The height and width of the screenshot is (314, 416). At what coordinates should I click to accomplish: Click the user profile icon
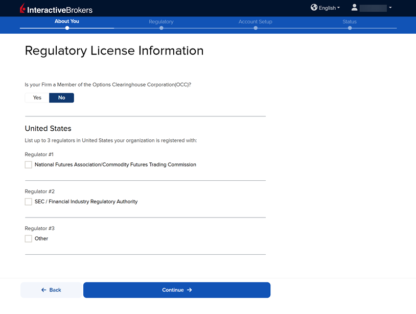coord(354,8)
